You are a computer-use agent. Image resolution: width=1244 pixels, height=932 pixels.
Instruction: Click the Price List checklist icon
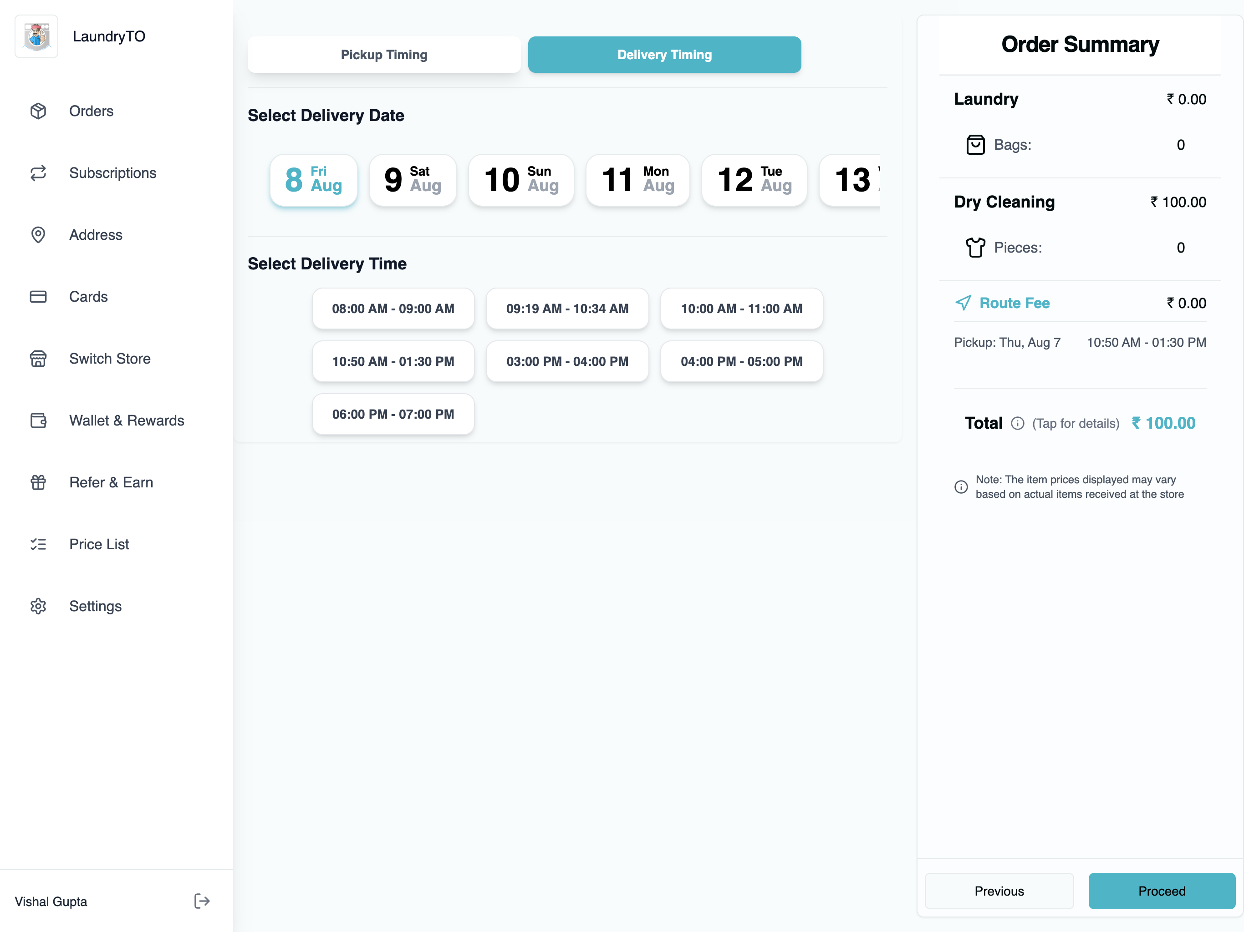(x=38, y=544)
